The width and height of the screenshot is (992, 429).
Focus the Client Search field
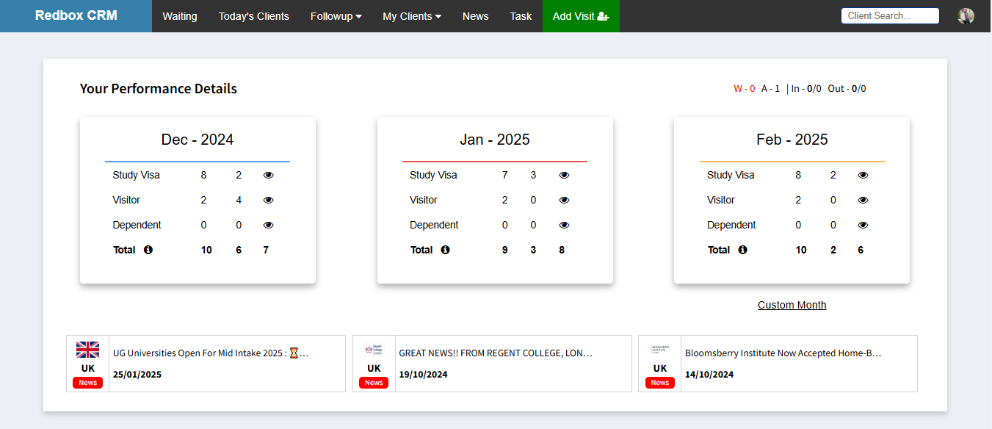tap(890, 16)
